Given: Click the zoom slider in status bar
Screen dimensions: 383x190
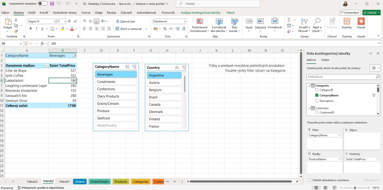Looking at the screenshot, I should [355, 188].
